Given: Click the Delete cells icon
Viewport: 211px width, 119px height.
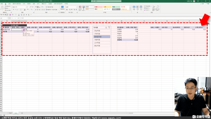Looking at the screenshot, I should click(x=138, y=9).
